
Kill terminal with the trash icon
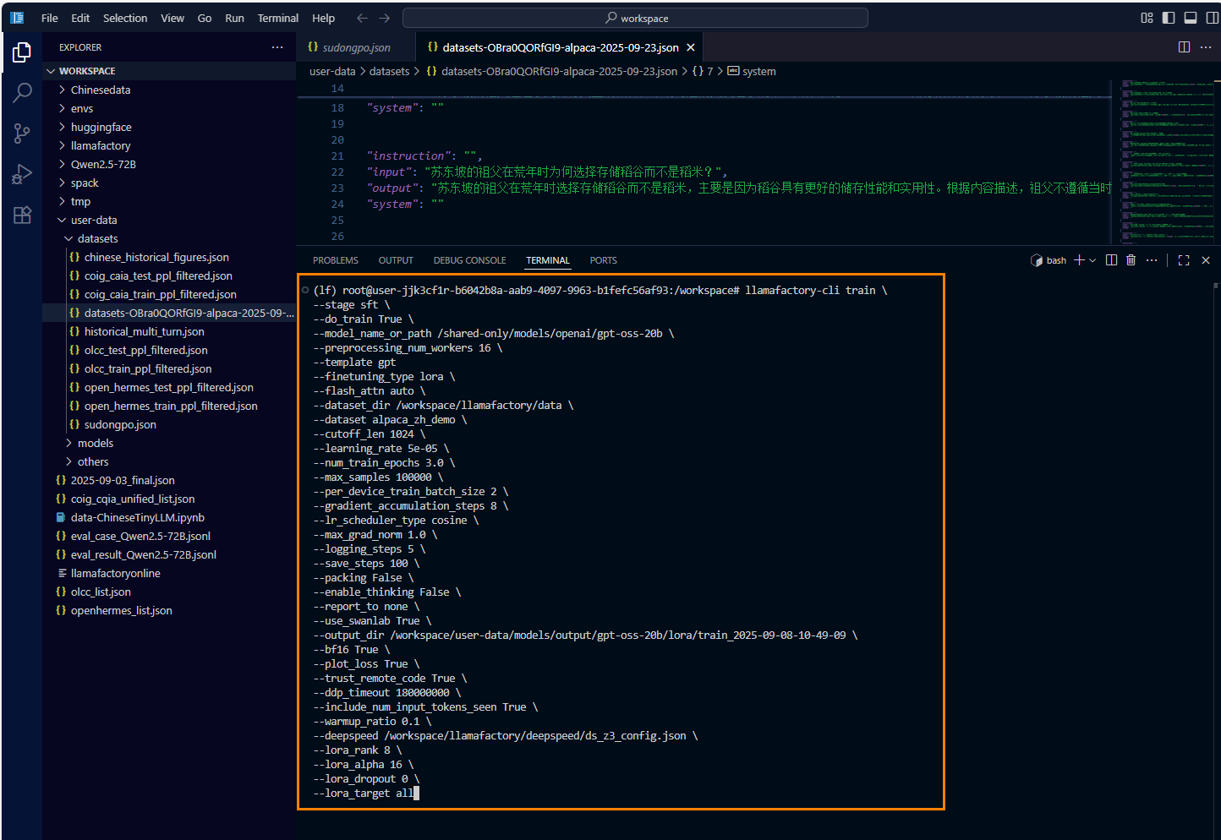click(1131, 260)
